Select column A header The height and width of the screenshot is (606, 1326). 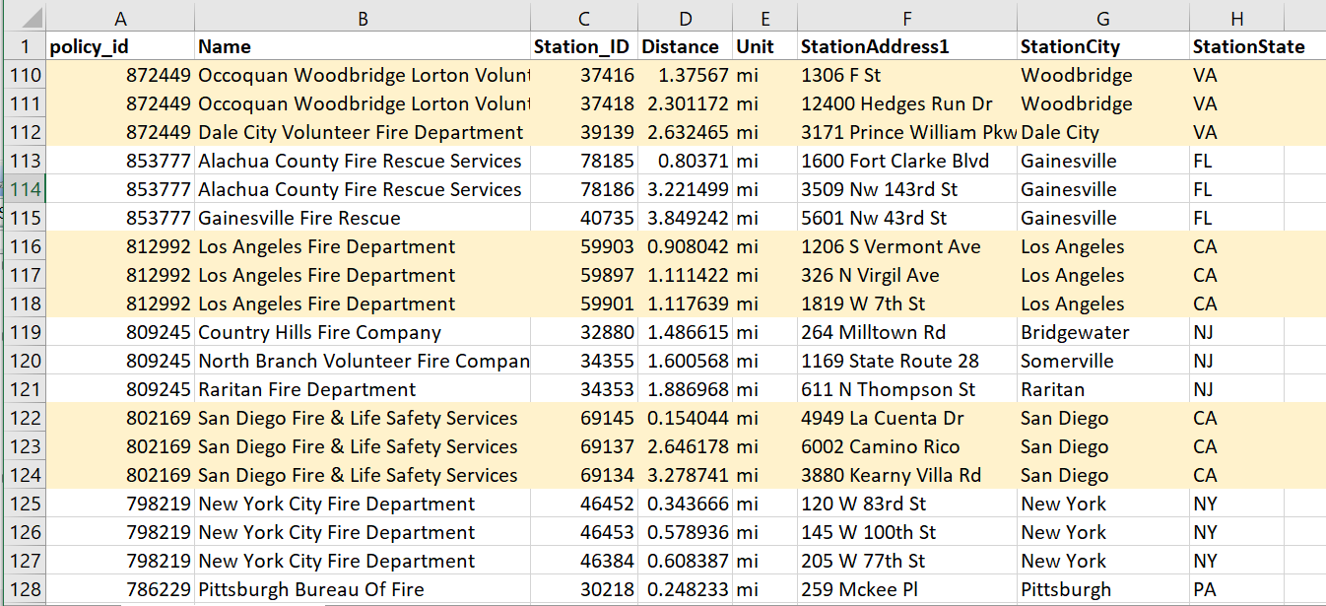point(121,18)
